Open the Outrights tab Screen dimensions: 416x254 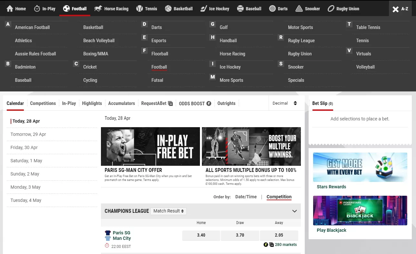coord(226,103)
